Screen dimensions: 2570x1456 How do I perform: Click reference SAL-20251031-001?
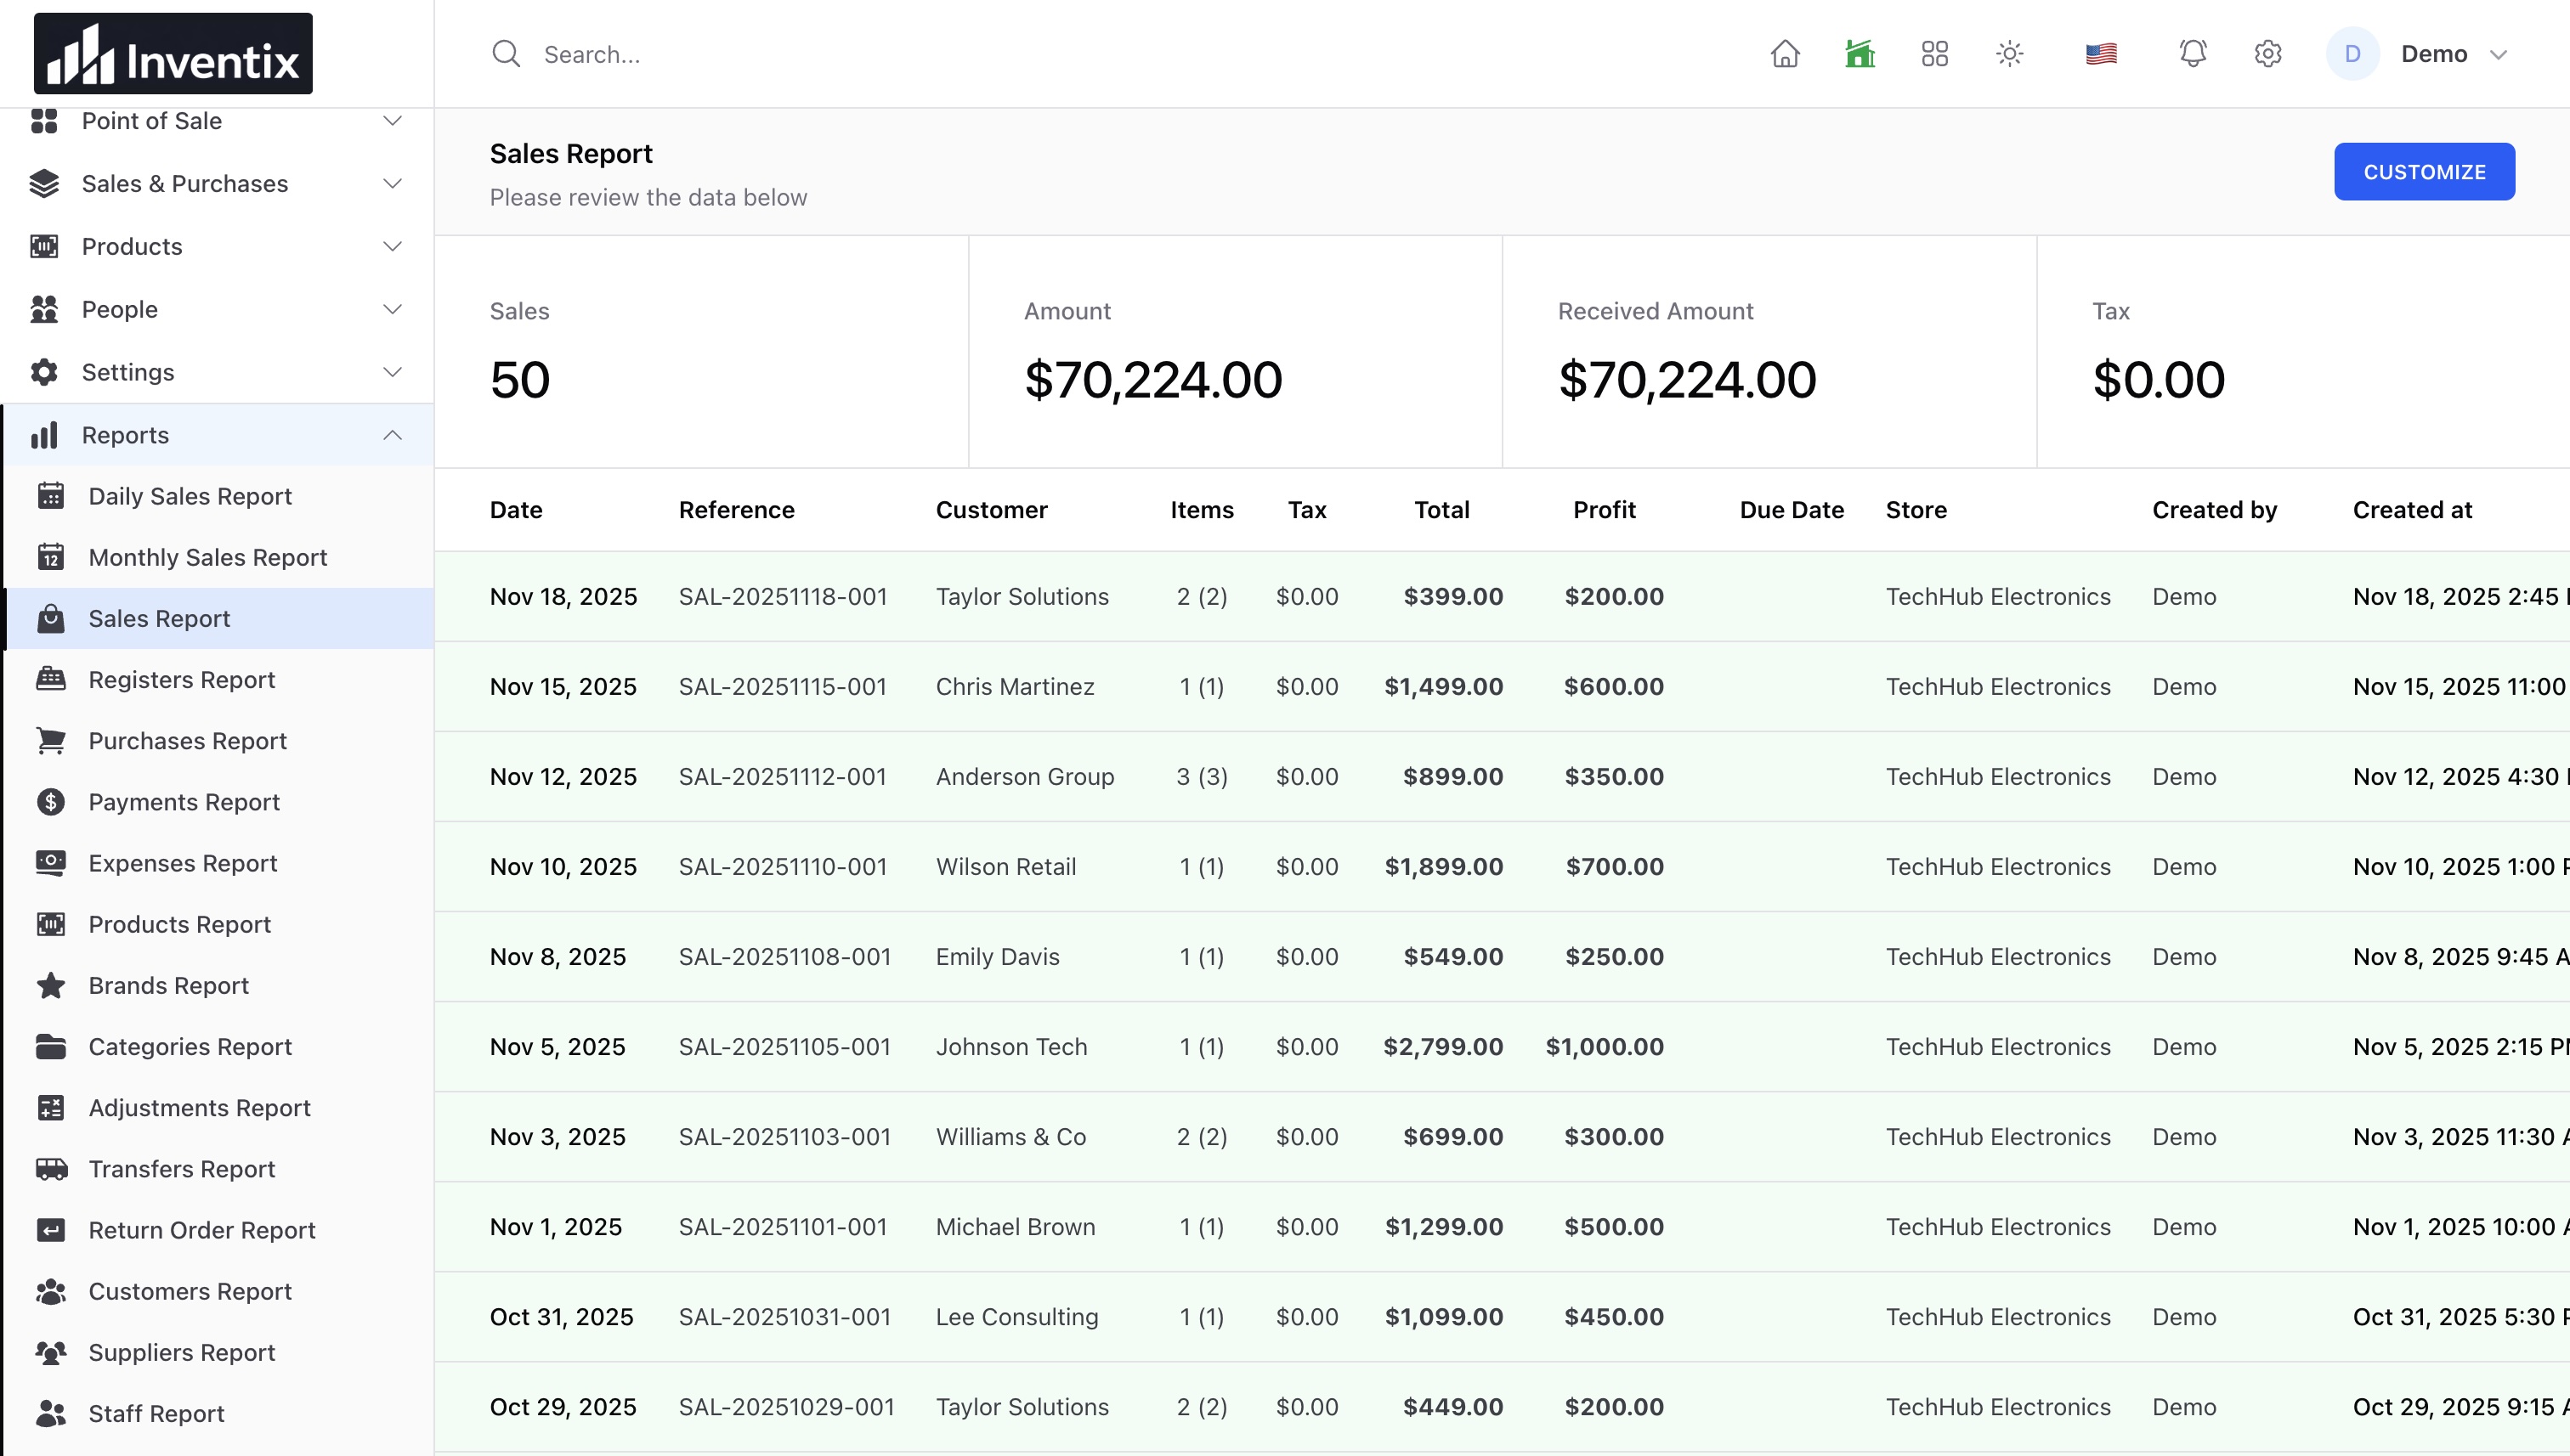point(784,1317)
